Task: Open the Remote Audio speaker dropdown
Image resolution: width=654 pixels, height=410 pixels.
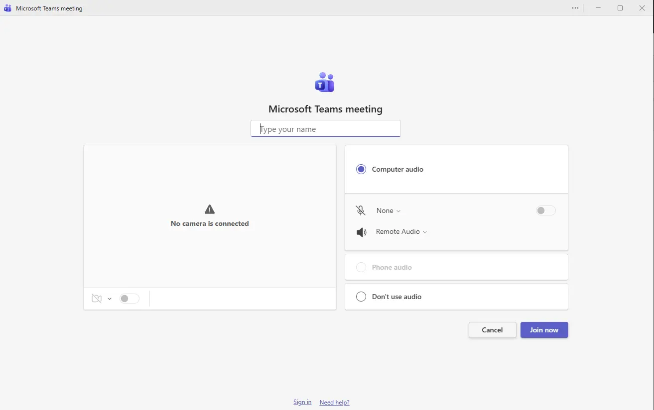Action: (x=401, y=231)
